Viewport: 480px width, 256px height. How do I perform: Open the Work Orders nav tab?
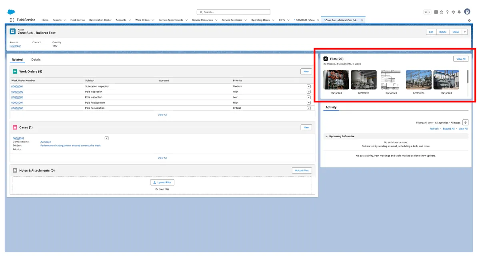coord(142,20)
